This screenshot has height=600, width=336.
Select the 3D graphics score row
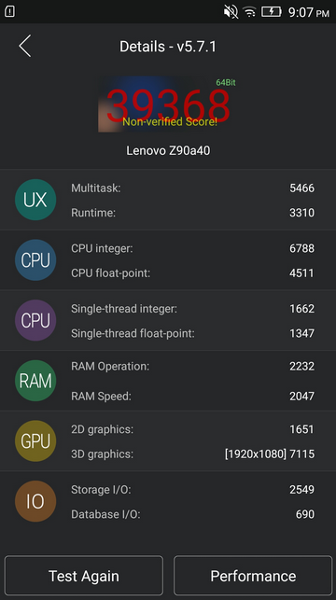click(192, 454)
